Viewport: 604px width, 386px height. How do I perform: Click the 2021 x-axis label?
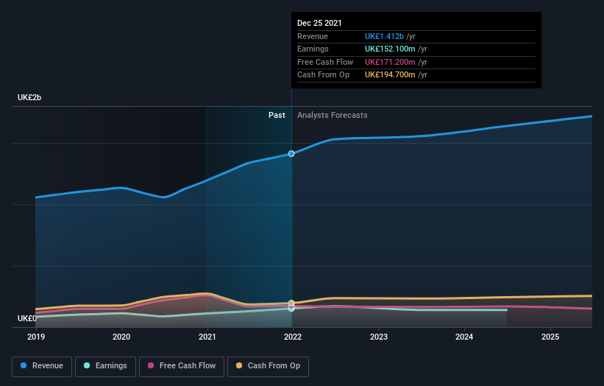pos(207,337)
